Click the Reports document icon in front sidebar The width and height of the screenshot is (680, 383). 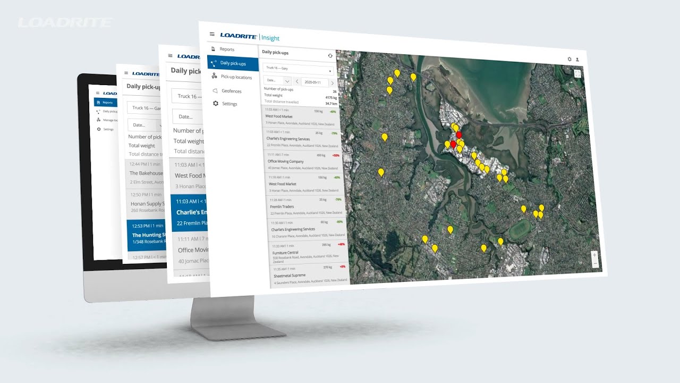coord(214,49)
